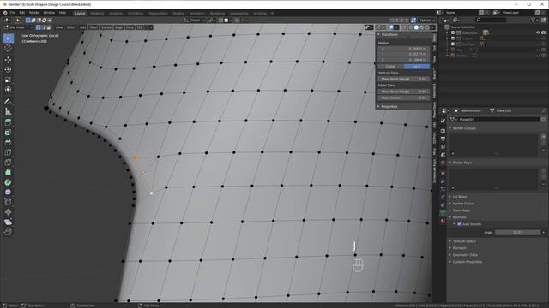Open Material properties tab icon
The image size is (549, 308).
[x=443, y=221]
